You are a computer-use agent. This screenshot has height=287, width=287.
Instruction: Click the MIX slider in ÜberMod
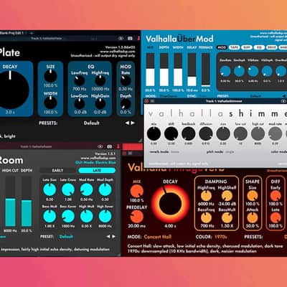coord(151,70)
